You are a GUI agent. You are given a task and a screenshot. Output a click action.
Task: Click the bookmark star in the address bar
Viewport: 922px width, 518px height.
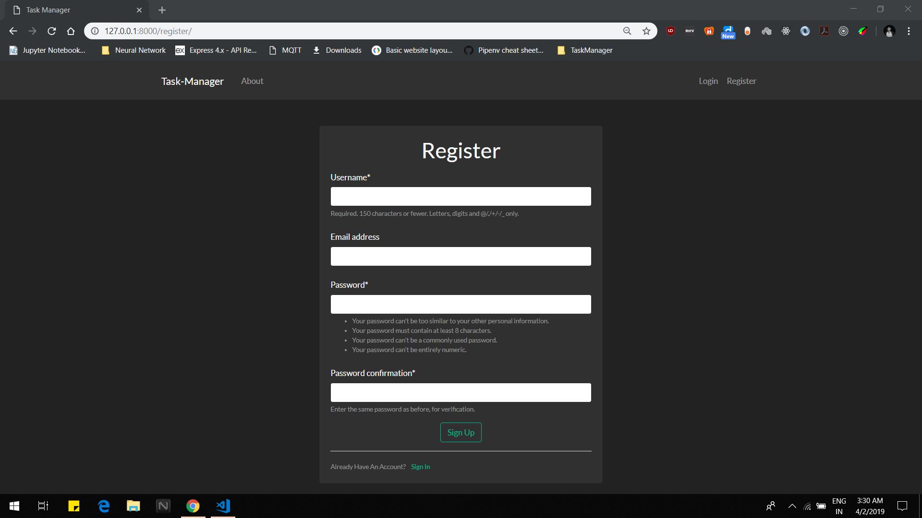(x=646, y=31)
